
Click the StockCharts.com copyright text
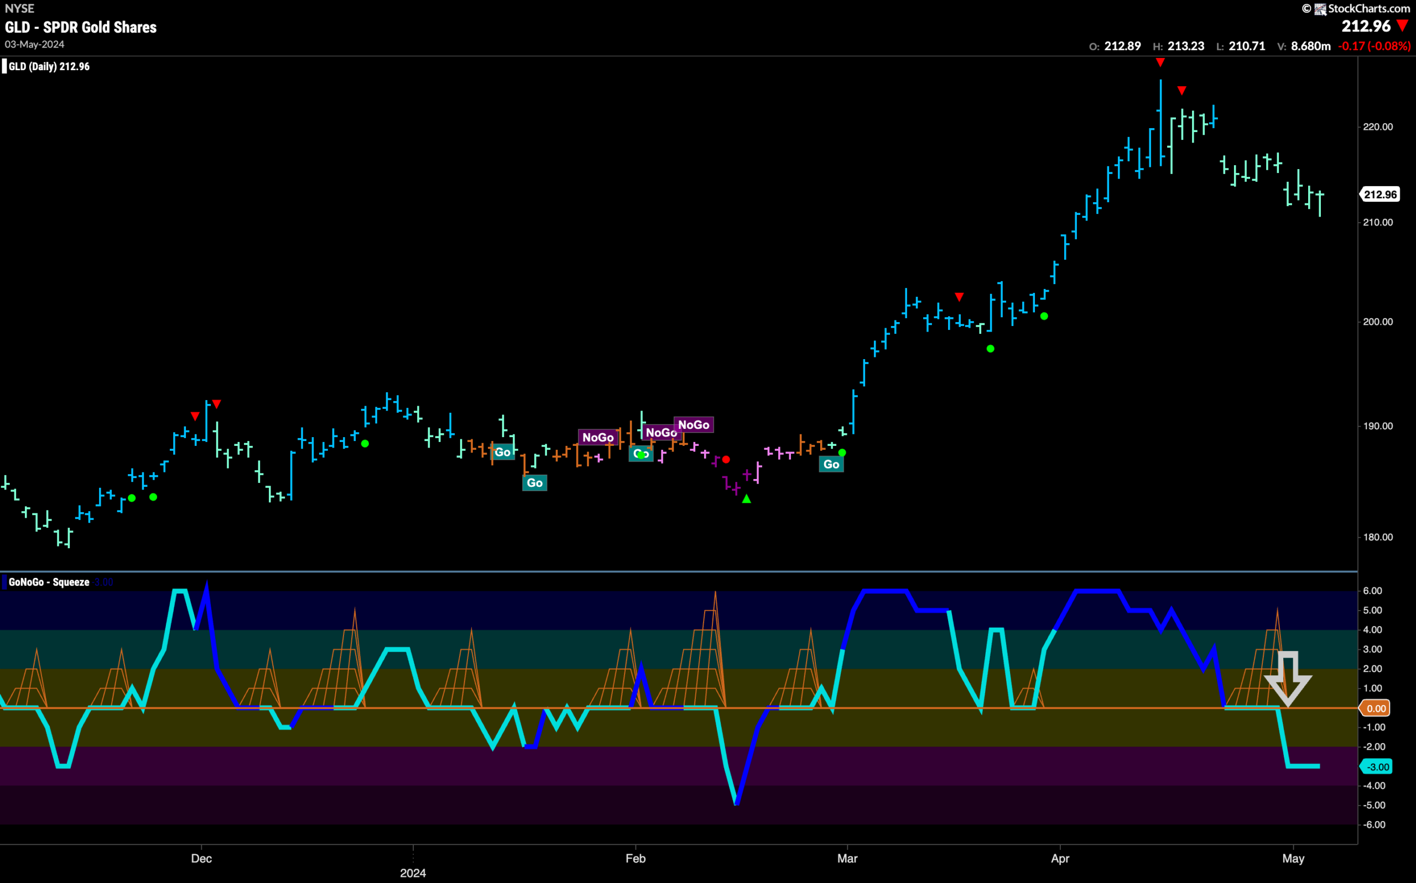(1363, 9)
